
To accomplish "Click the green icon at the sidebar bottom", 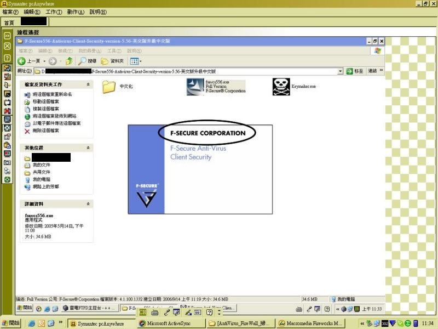I will 7,180.
